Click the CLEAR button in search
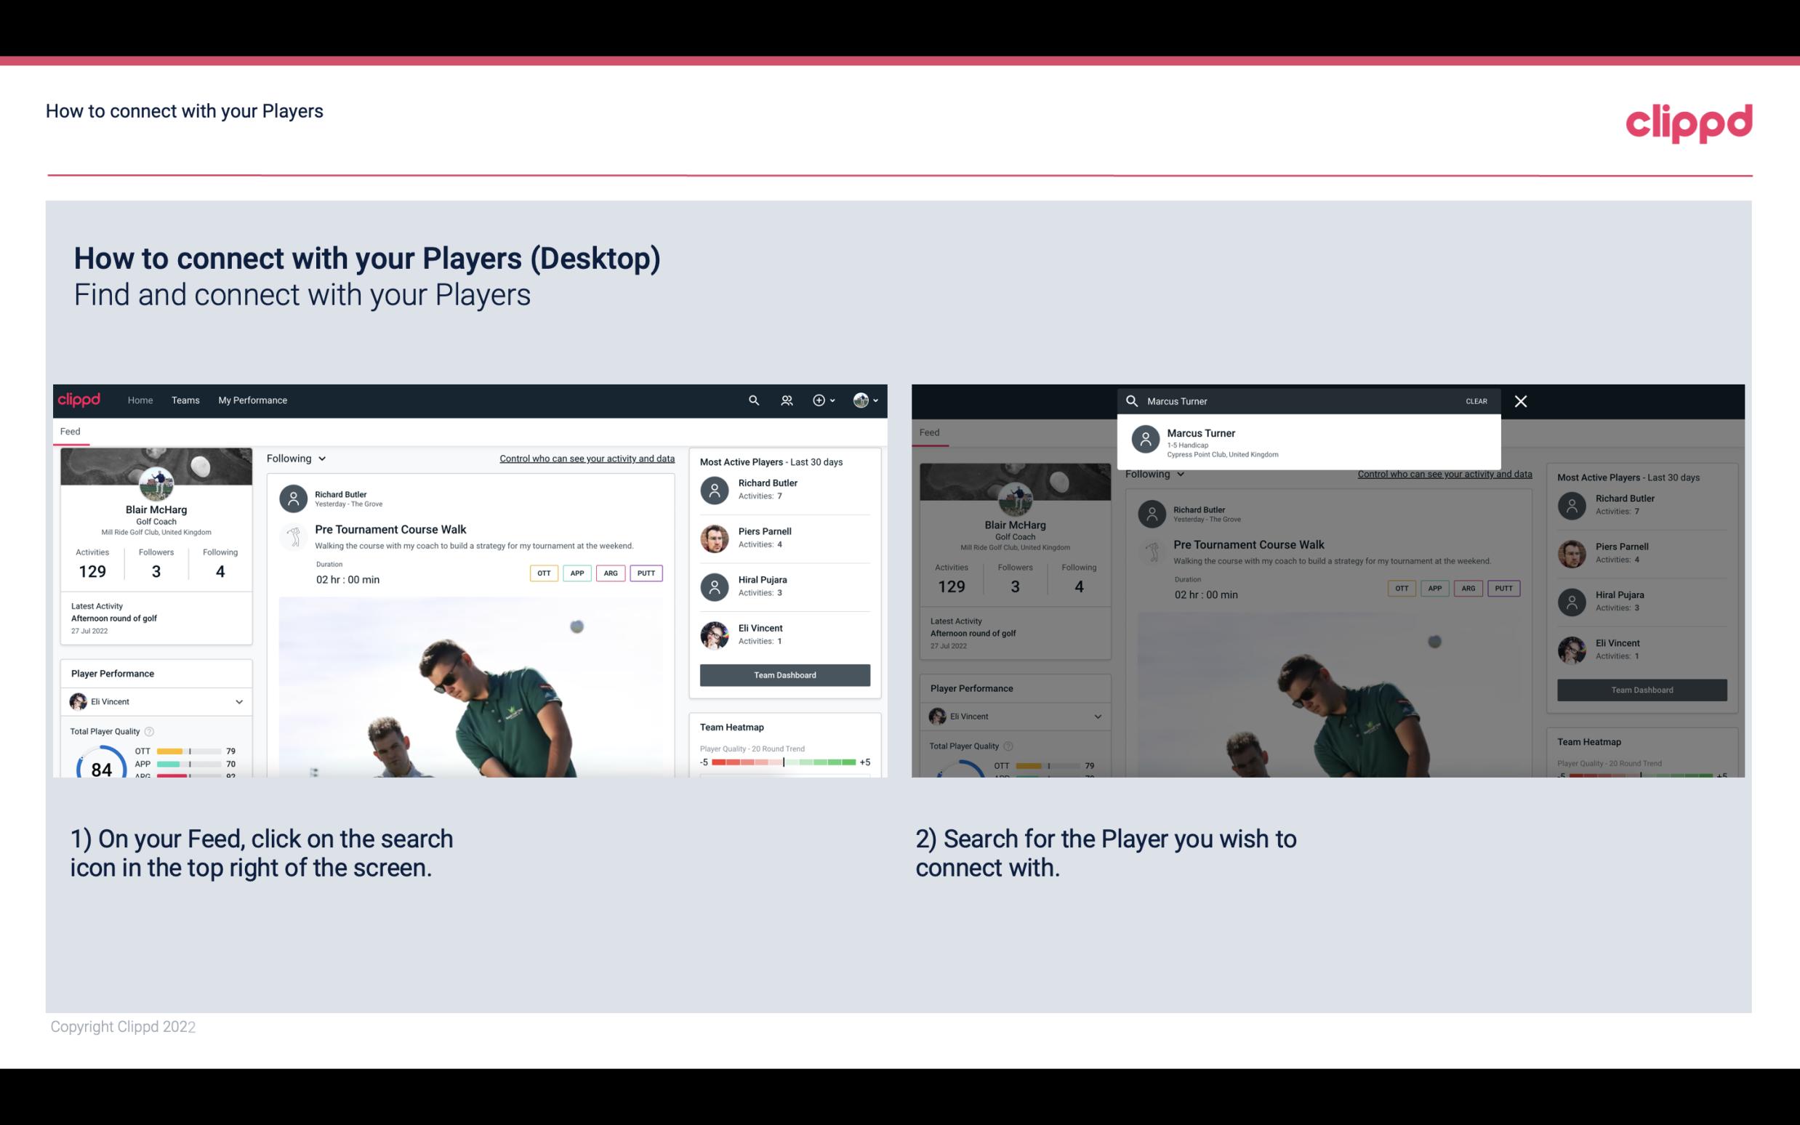1800x1125 pixels. click(1476, 400)
